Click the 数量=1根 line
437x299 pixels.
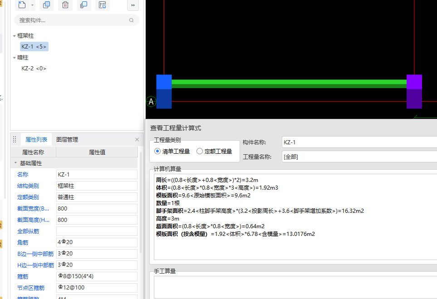click(x=168, y=203)
